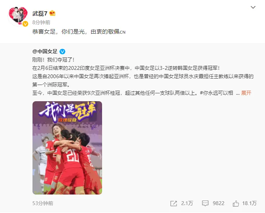Open the post options chevron menu
This screenshot has height=213, width=265.
pos(253,8)
